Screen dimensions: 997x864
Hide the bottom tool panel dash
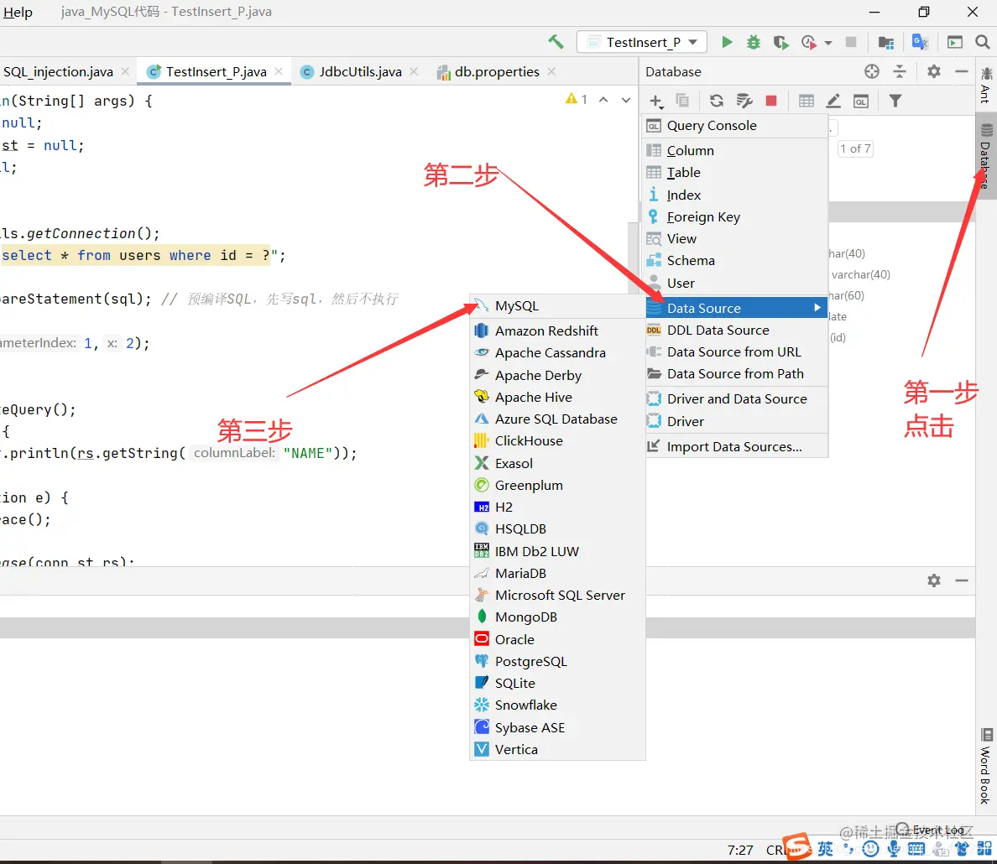(962, 580)
